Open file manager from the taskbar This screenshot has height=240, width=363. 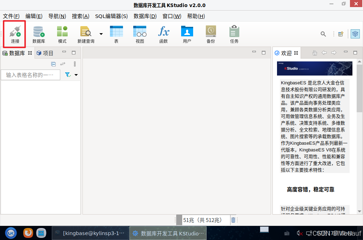point(41,233)
